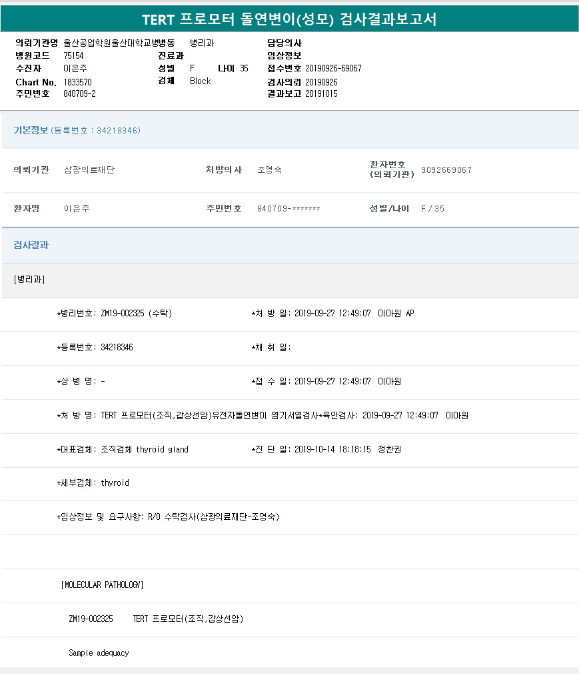Click the '*등록번호: 34218346' line

(95, 347)
